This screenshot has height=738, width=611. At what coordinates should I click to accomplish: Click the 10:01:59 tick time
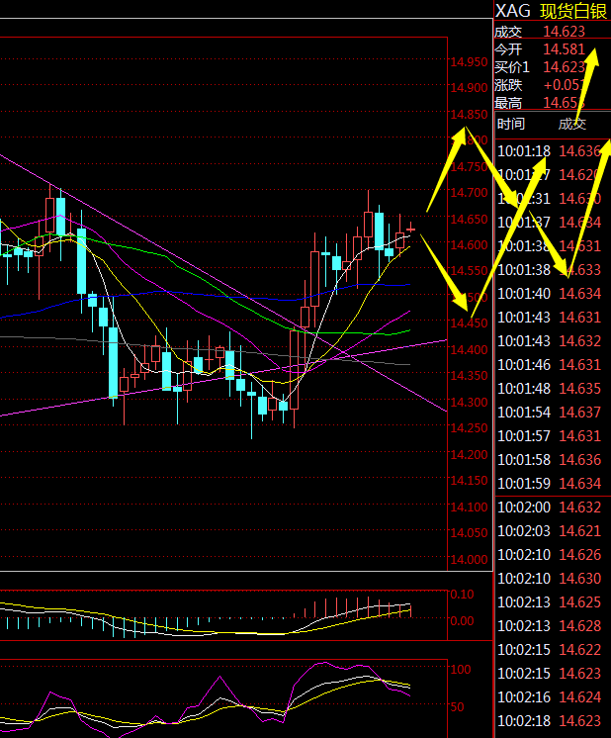(524, 483)
